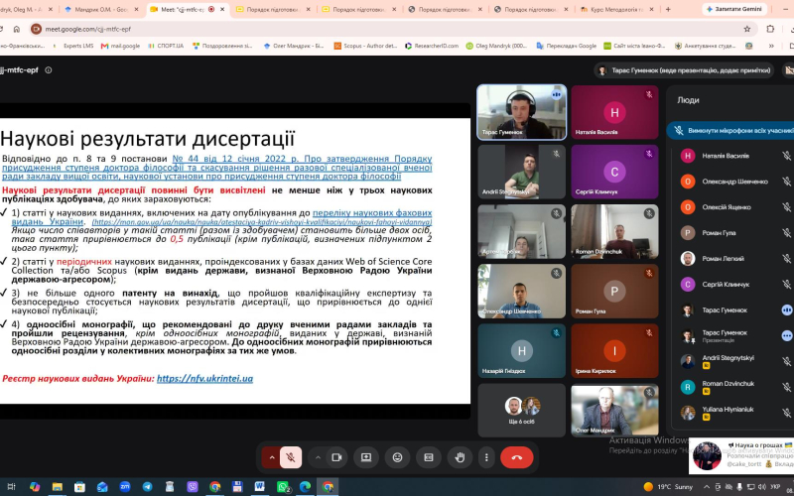Open weather widget 19°C Sunny
Screen dimensions: 794x496
pos(668,487)
